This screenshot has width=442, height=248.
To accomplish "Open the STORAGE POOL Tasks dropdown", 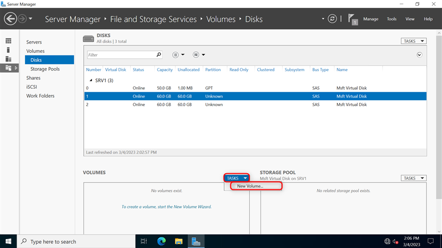I will pos(413,178).
